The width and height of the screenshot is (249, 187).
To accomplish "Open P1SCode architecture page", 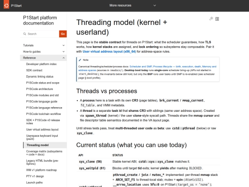I will point(40,89).
